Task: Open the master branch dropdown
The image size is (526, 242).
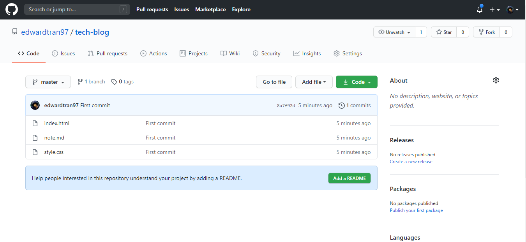Action: tap(48, 82)
